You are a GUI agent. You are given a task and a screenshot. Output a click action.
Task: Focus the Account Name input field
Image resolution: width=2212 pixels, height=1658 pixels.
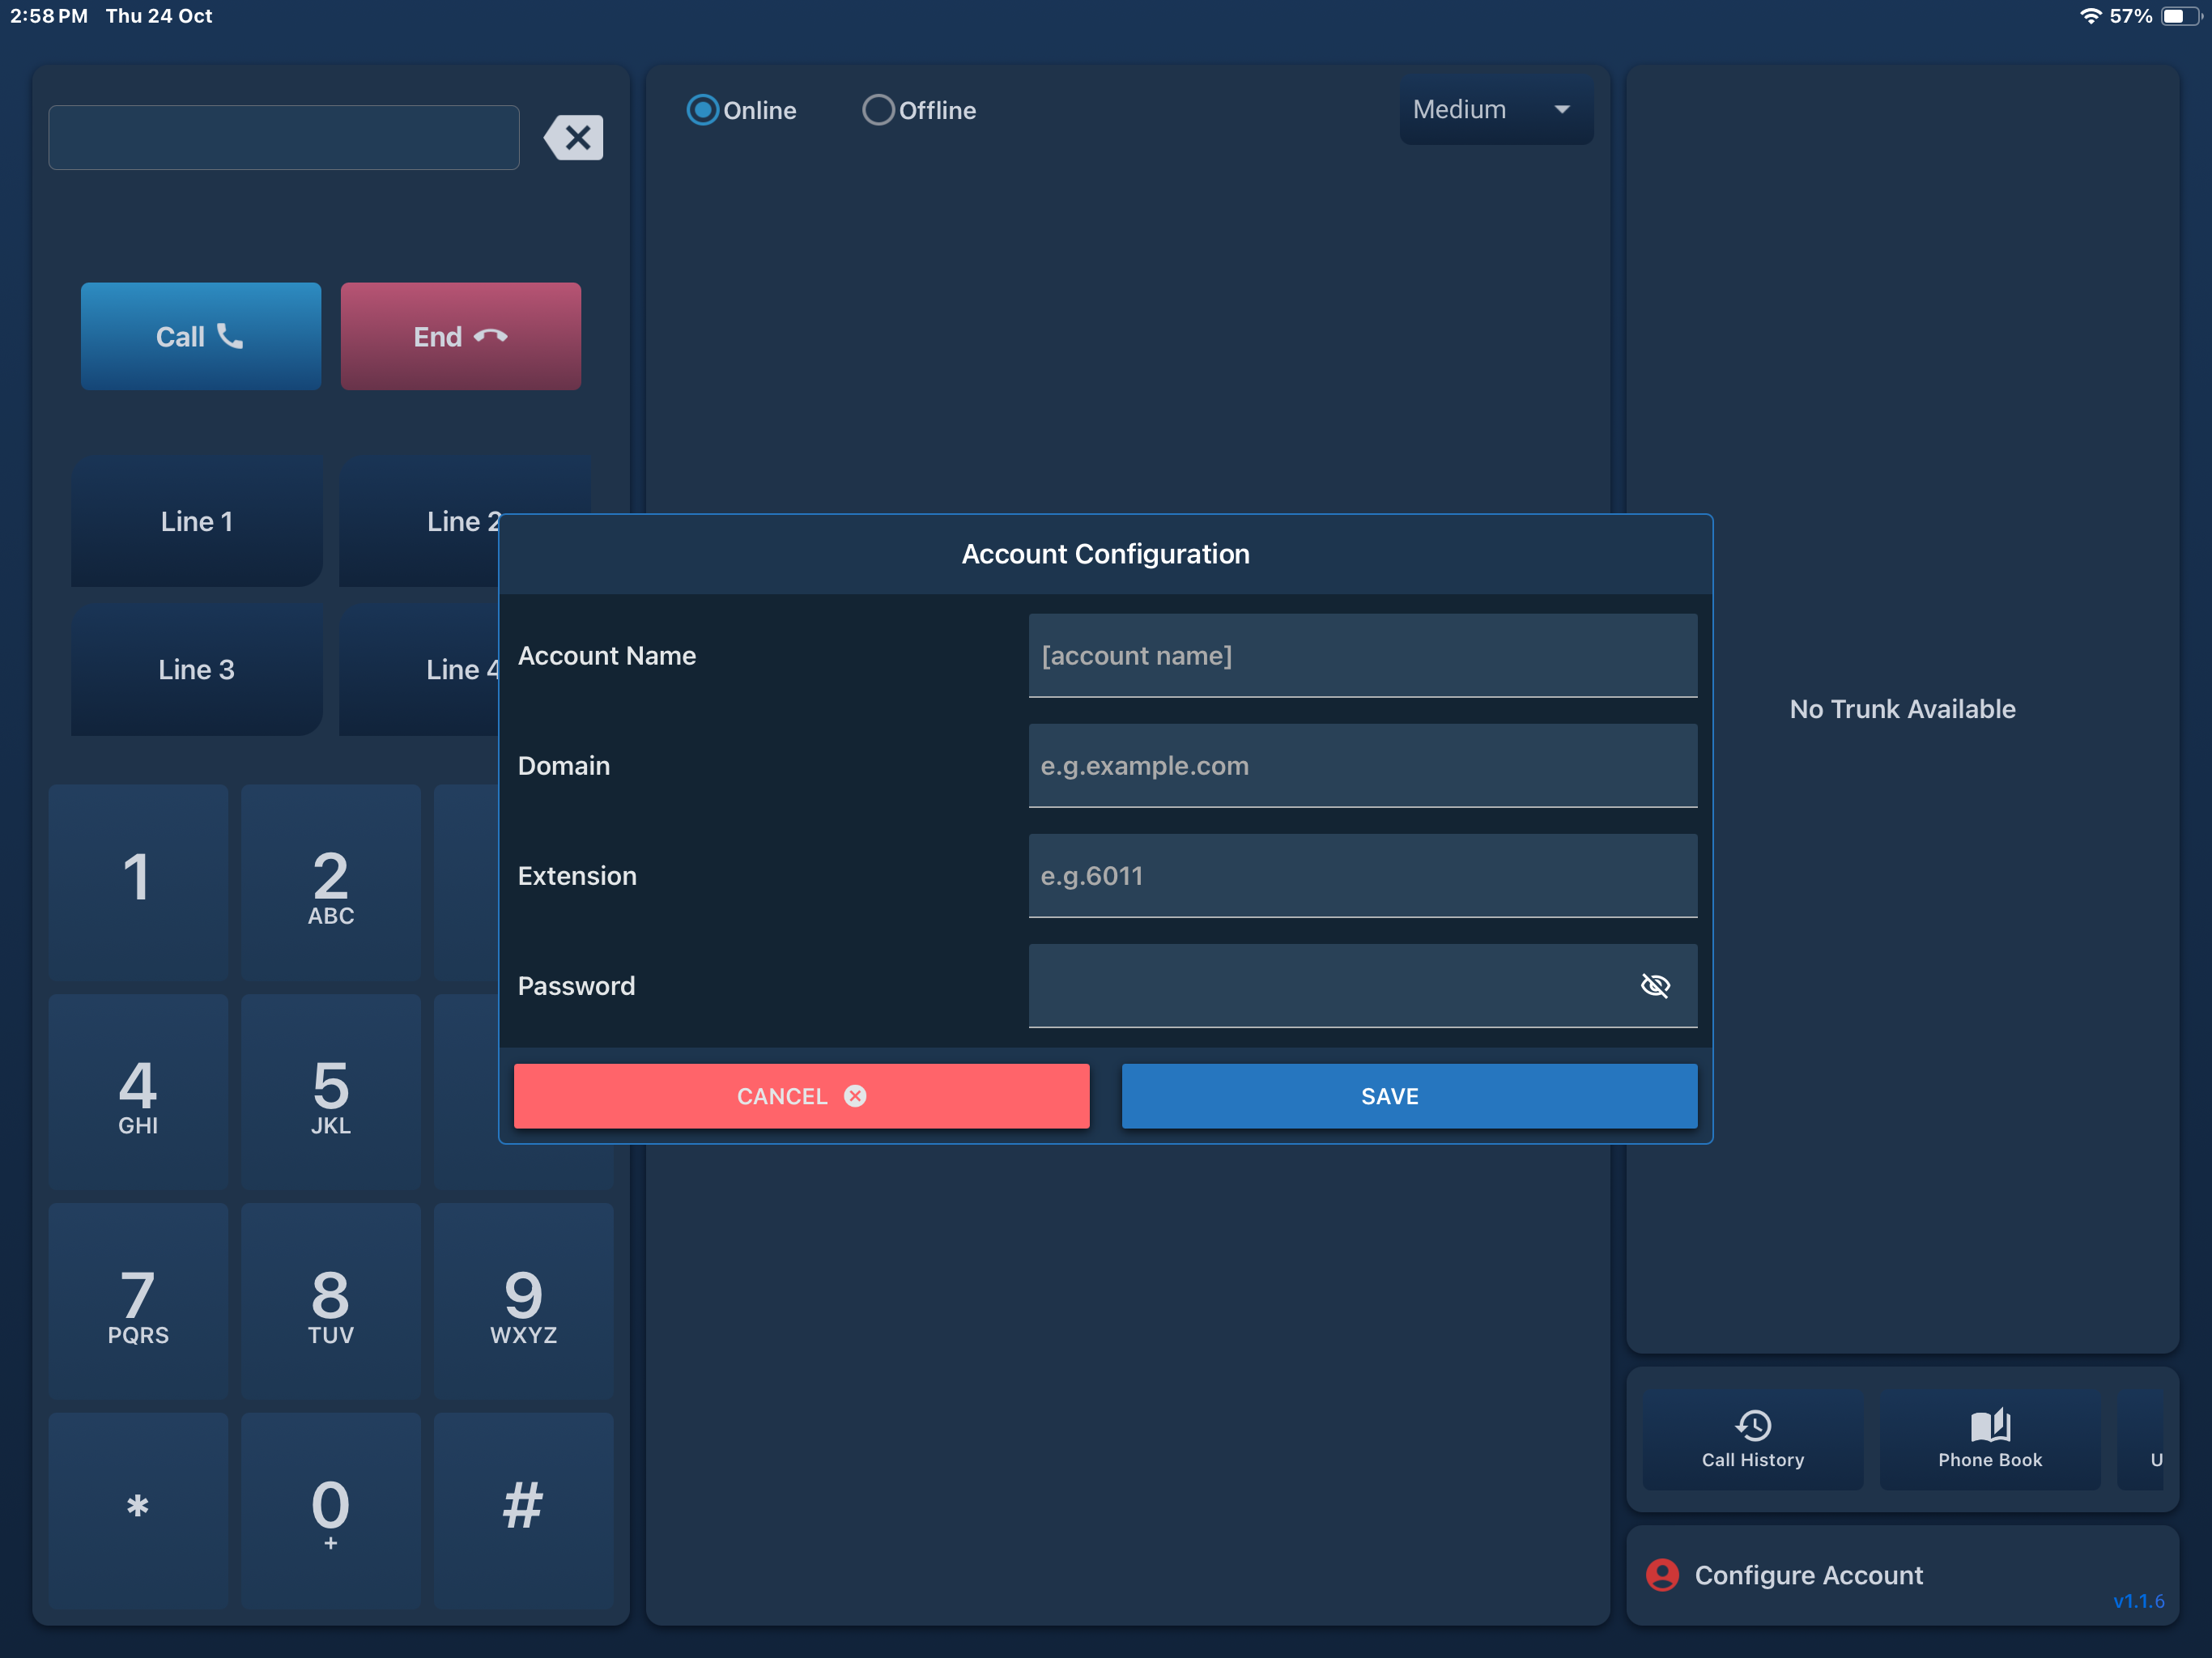1363,656
